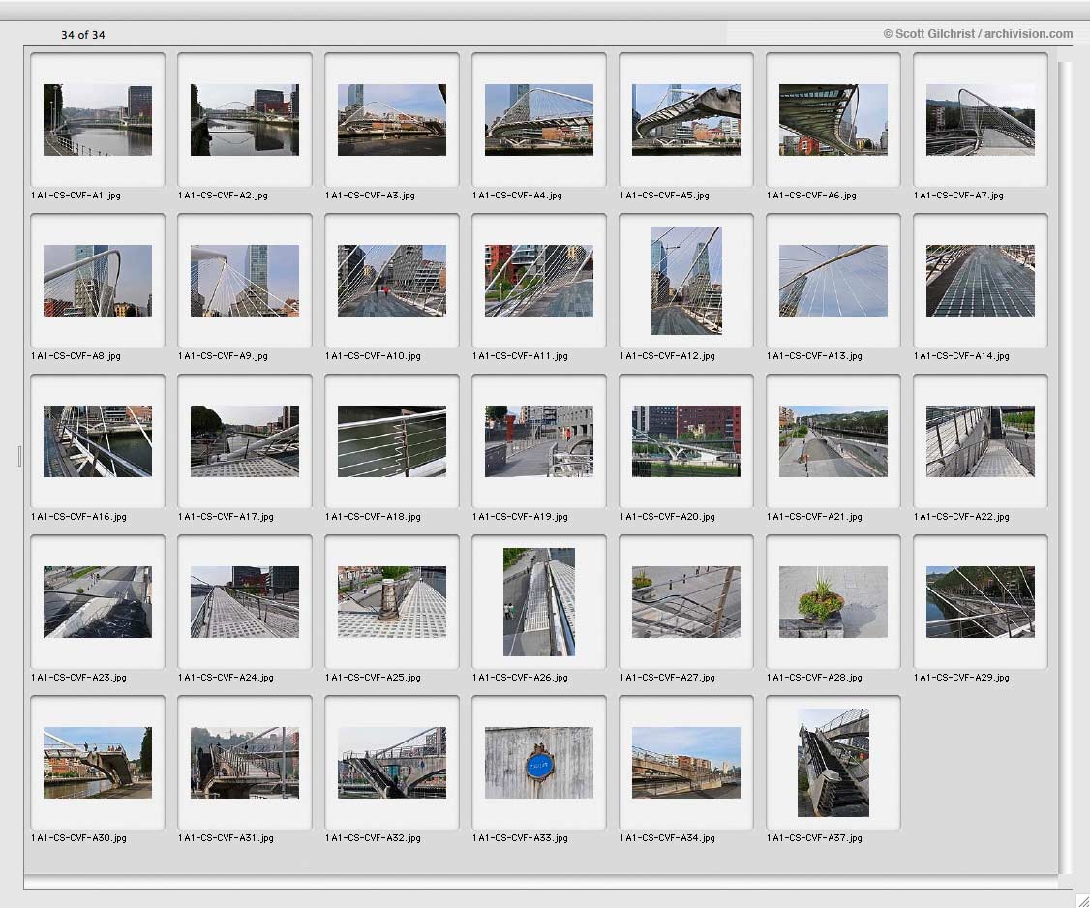Click filename label 1A1-CS-CVF-A26.jpg

(520, 678)
